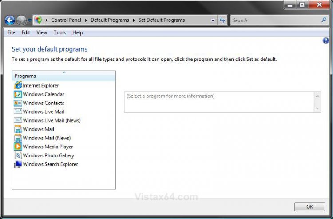Viewport: 333px width, 219px height.
Task: Click the Windows Media Player icon
Action: (x=18, y=147)
